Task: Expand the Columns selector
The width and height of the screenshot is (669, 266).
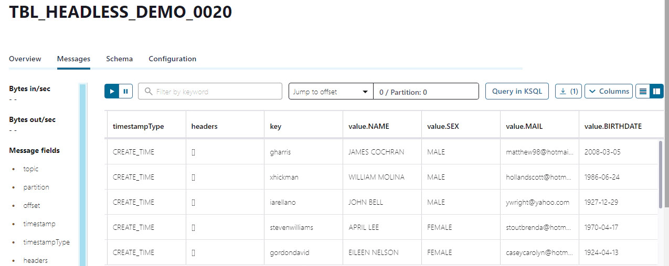Action: [609, 91]
